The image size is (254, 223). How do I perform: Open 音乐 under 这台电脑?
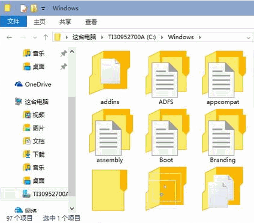click(34, 167)
